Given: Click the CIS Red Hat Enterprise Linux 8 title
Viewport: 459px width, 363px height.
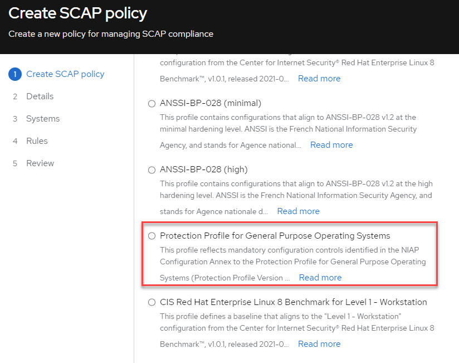Looking at the screenshot, I should coord(293,302).
